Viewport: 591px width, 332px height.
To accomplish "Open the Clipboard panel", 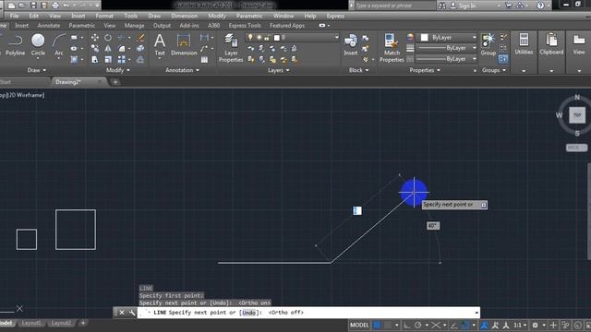I will point(551,44).
